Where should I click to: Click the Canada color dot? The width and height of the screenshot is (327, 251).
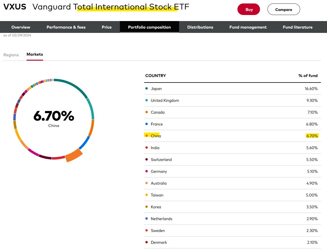[146, 112]
